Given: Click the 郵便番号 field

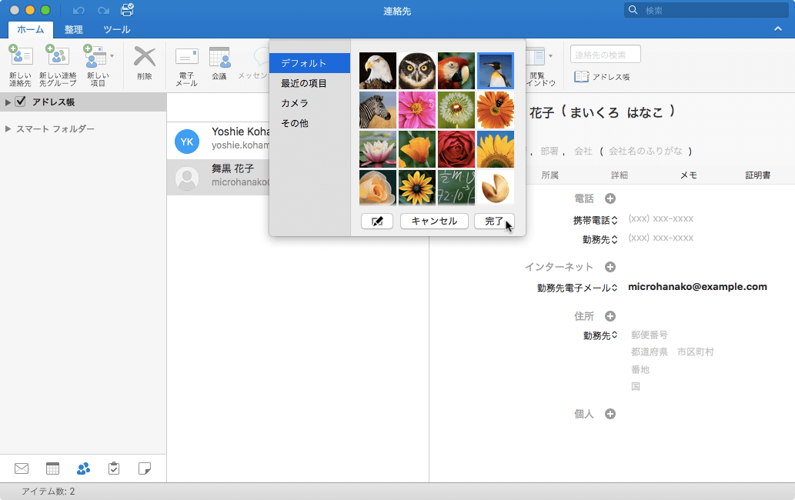Looking at the screenshot, I should point(649,335).
